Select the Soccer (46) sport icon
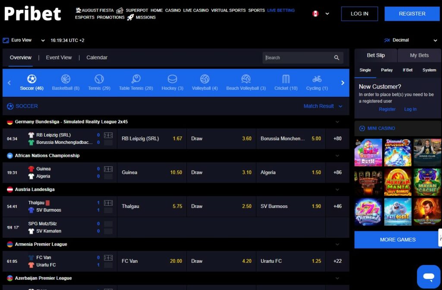Screen dimensions: 442x290 32,79
